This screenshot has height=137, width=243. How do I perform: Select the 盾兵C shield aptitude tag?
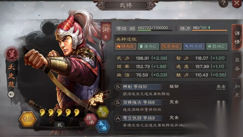point(148,46)
